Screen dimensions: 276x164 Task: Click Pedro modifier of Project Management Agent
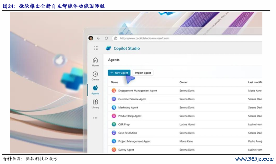[255, 141]
